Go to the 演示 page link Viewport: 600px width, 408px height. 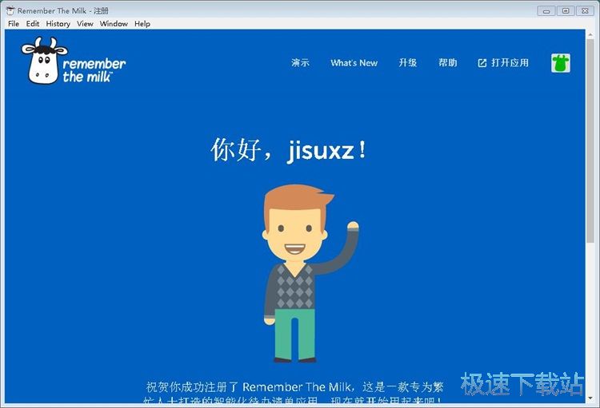point(300,62)
